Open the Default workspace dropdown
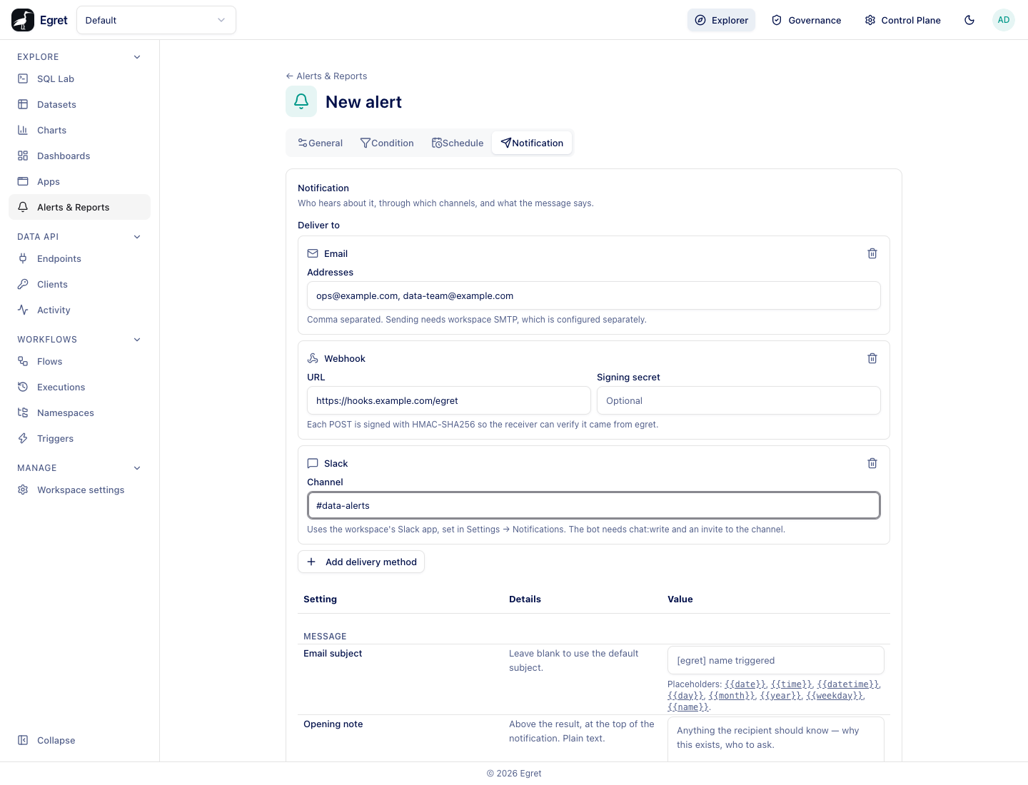The height and width of the screenshot is (785, 1028). click(x=156, y=20)
